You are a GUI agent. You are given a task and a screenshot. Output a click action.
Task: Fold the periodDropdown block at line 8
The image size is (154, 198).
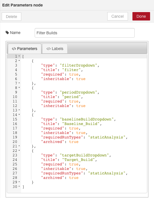[19, 88]
